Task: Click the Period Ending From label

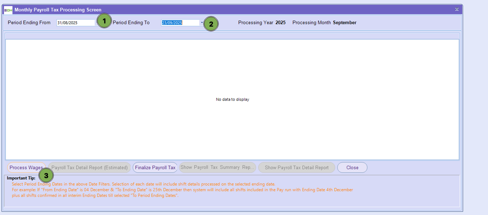Action: point(29,23)
